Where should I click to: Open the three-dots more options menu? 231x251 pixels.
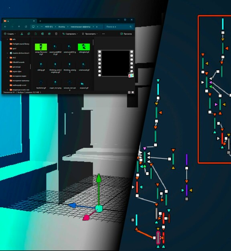click(x=103, y=34)
